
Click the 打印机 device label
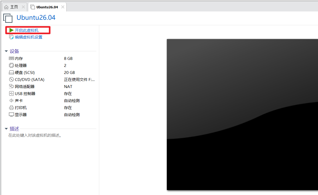[21, 108]
